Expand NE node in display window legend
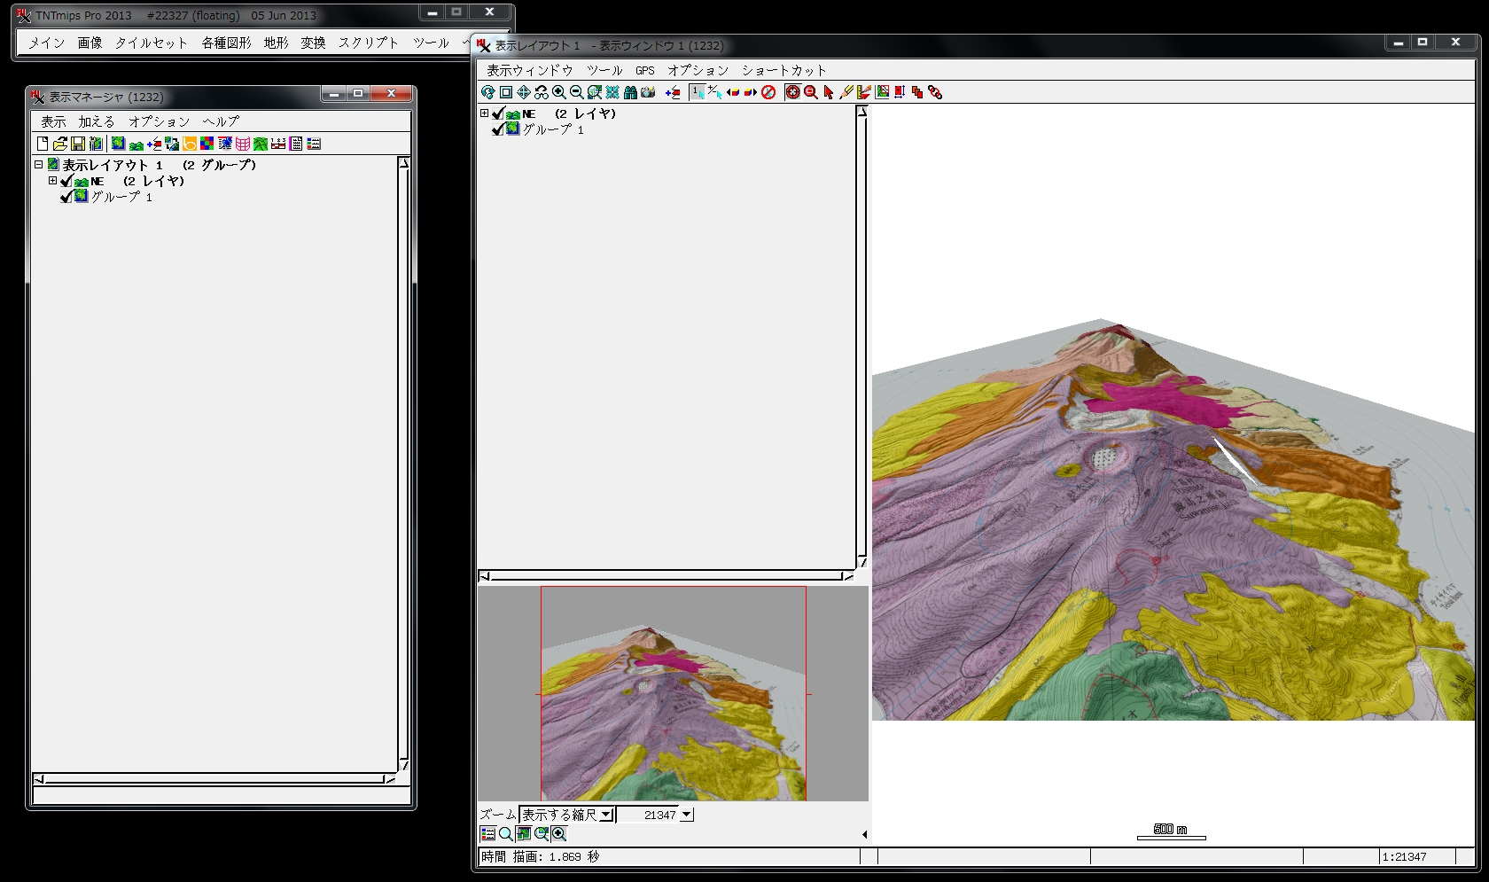 (x=484, y=113)
